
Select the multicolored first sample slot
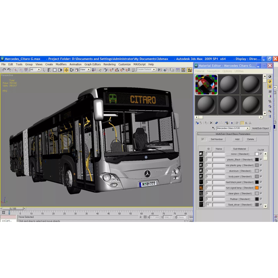206,85
